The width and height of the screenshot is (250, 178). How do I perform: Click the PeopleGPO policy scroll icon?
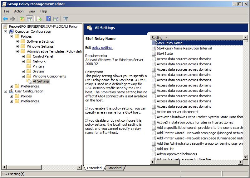pos(5,26)
